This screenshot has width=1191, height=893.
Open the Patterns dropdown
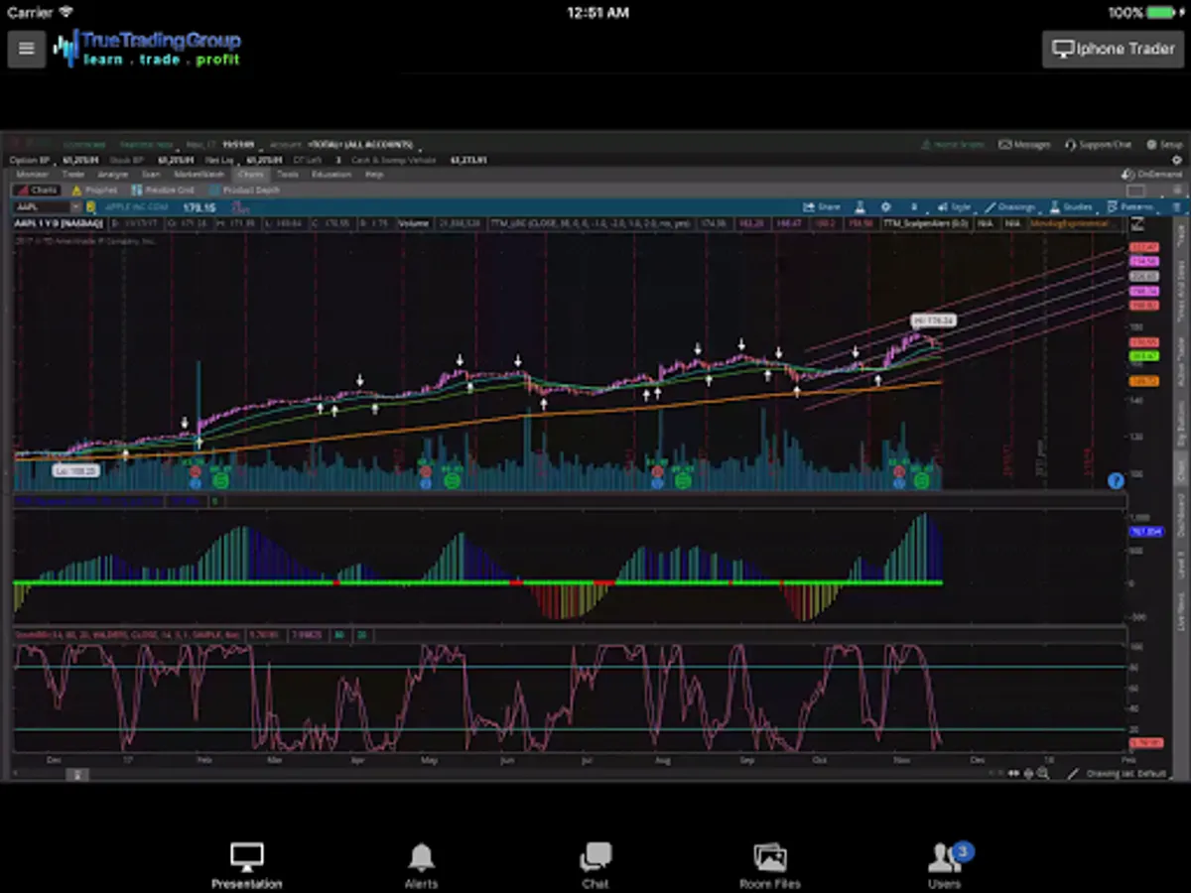[1130, 207]
